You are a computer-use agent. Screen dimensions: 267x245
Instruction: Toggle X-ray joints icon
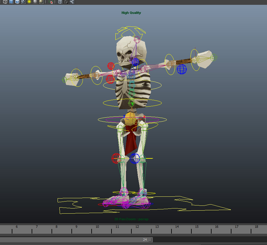coord(72,2)
